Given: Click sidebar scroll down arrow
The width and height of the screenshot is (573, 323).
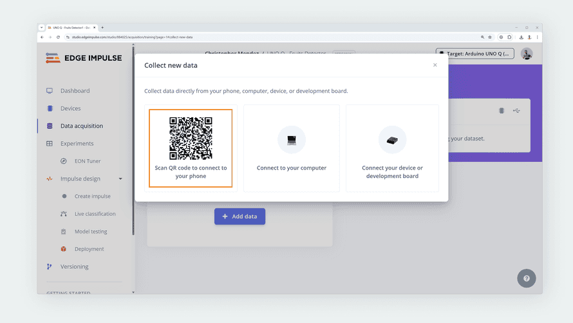Looking at the screenshot, I should [x=133, y=292].
